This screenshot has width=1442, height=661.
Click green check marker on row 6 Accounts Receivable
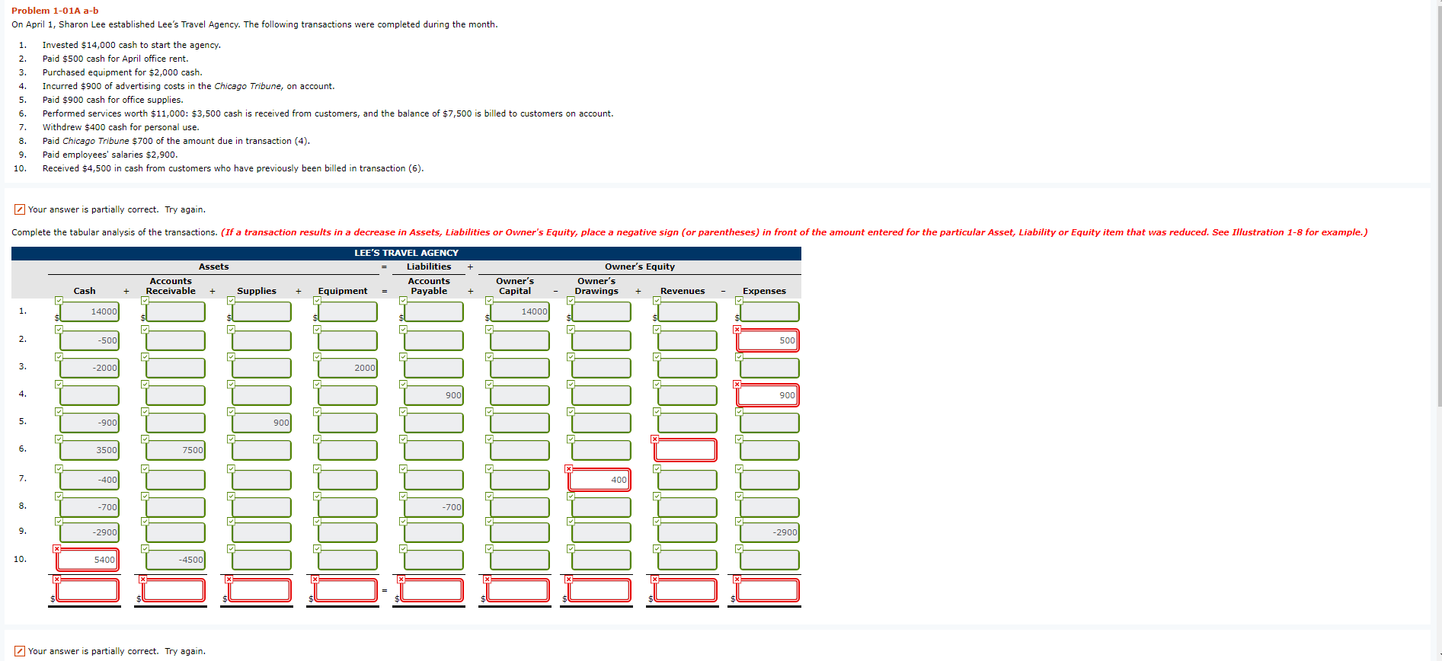pos(145,439)
